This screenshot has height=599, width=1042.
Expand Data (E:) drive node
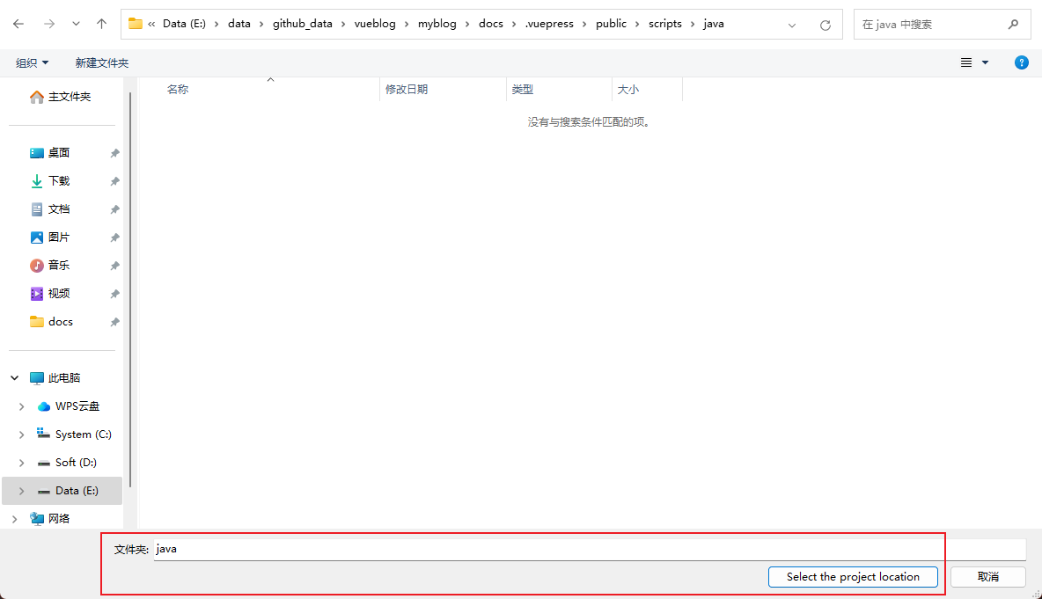pyautogui.click(x=21, y=491)
